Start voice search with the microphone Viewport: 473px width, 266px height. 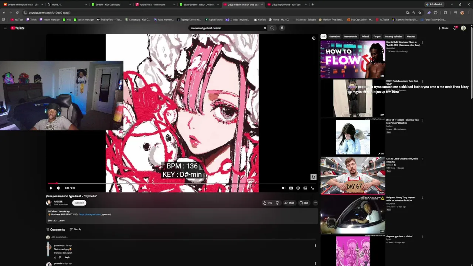tap(282, 28)
